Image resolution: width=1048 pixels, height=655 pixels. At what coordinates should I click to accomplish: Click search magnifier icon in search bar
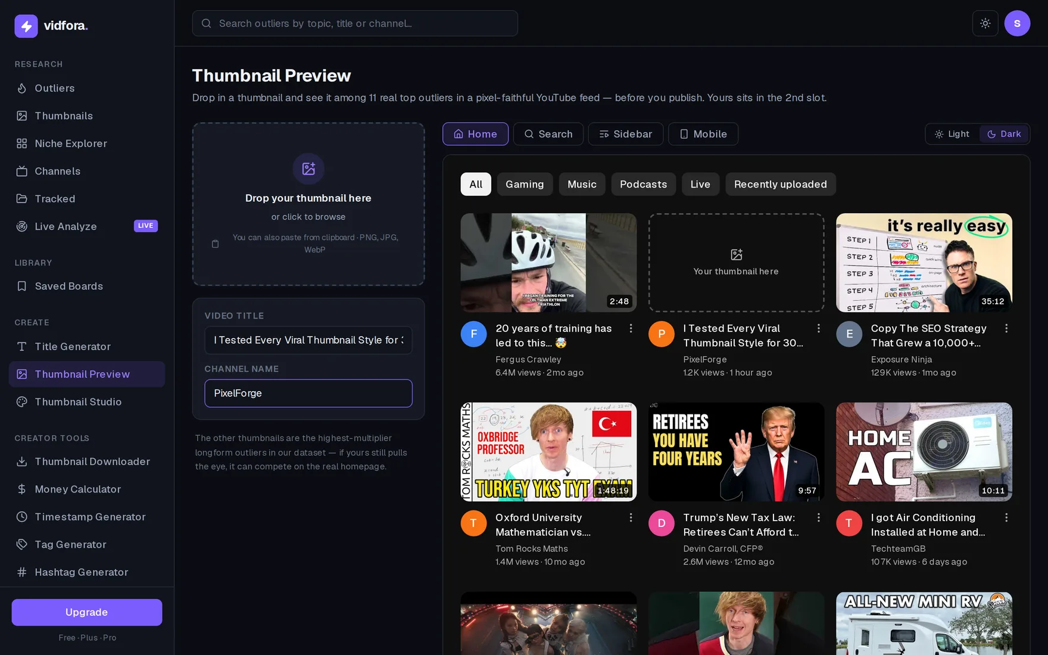pyautogui.click(x=207, y=23)
